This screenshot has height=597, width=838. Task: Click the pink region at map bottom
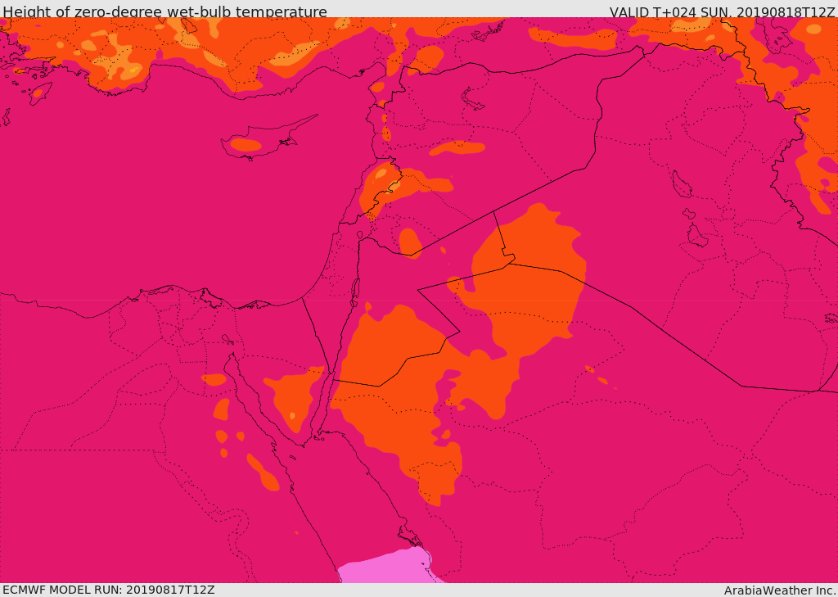(389, 567)
